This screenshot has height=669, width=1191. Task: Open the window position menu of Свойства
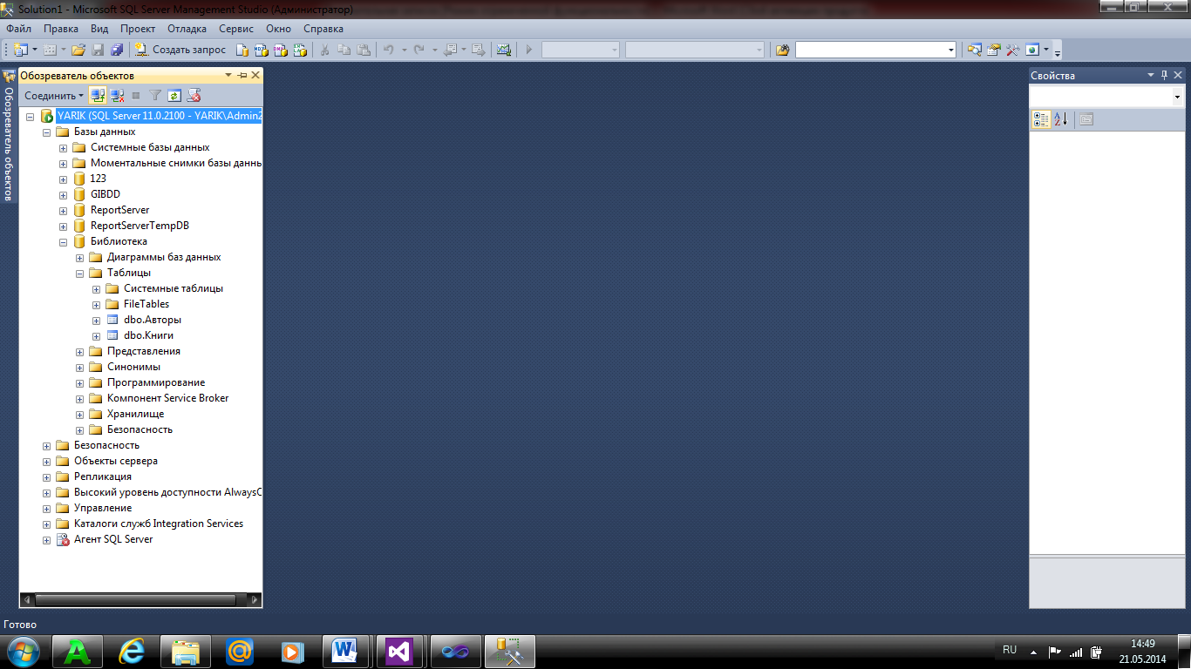(1151, 76)
